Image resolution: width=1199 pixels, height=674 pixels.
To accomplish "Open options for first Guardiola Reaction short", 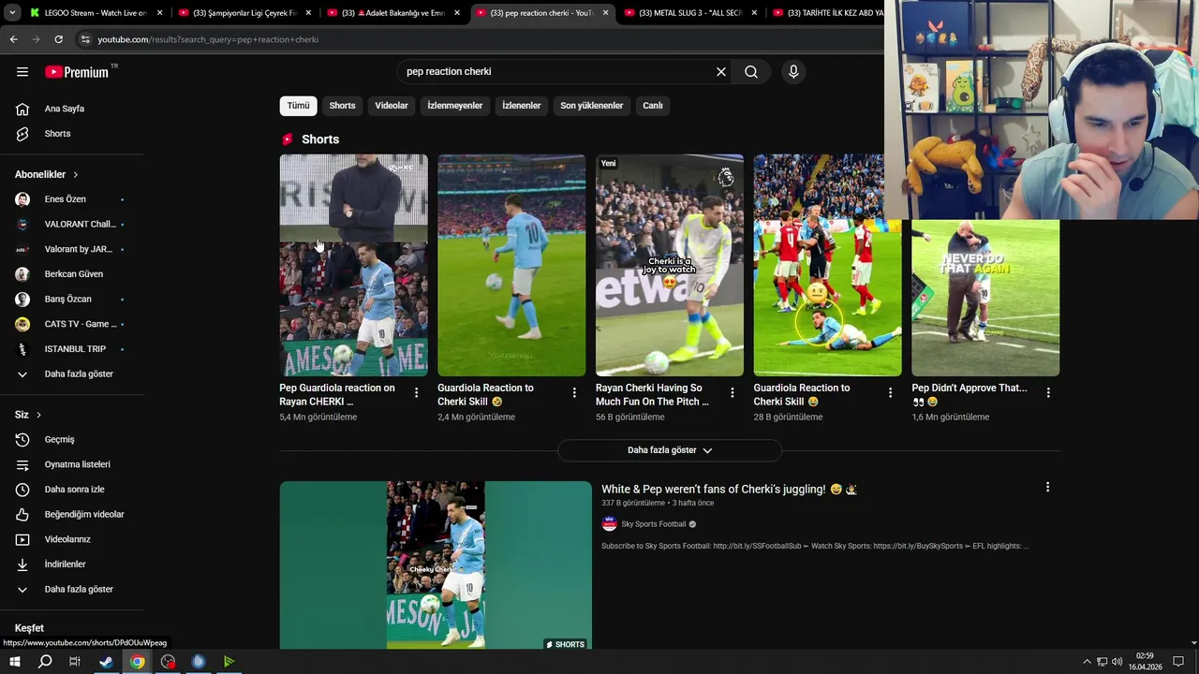I will click(574, 393).
